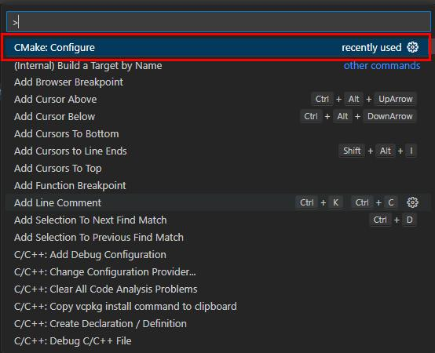435x353 pixels.
Task: Select the Add Cursor Below command
Action: [x=217, y=116]
